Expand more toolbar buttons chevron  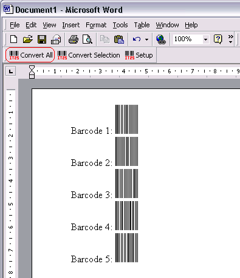click(x=230, y=39)
